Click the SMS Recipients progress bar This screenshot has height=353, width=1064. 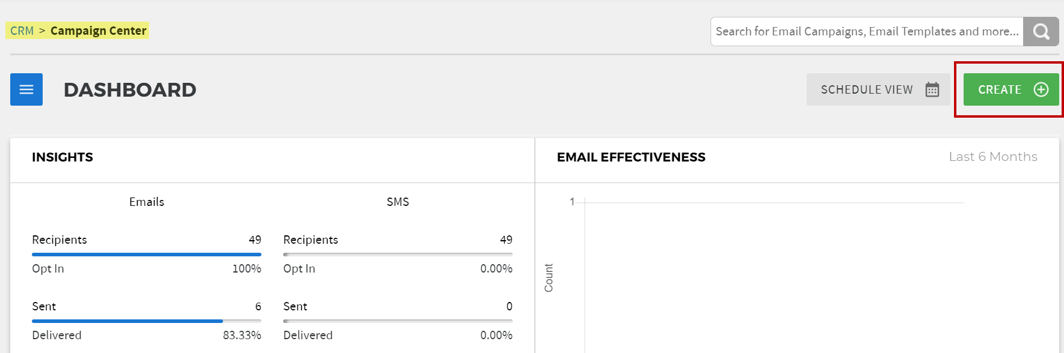tap(398, 255)
